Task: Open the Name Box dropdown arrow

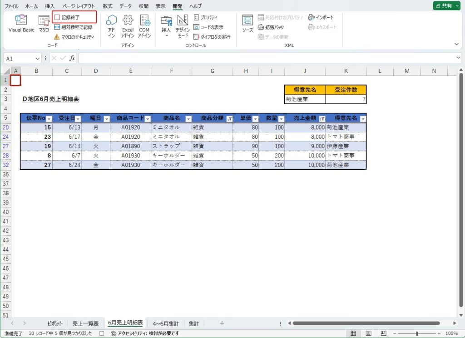Action: coord(37,59)
